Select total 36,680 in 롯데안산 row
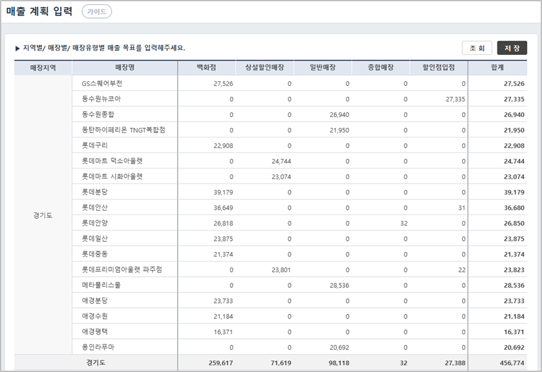Image resolution: width=542 pixels, height=372 pixels. [514, 208]
